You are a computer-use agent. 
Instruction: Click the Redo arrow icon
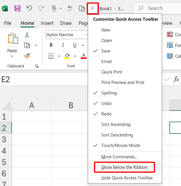[41, 8]
